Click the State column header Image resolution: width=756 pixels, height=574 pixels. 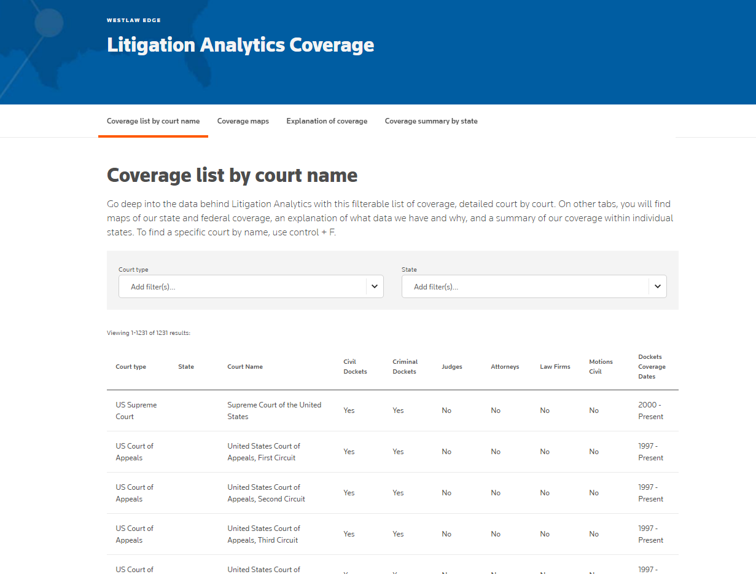(x=186, y=367)
